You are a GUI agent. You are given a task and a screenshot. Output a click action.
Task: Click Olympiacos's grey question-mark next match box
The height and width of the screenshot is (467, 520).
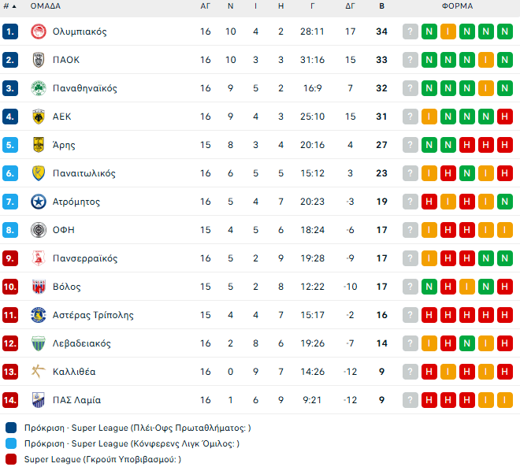point(410,32)
